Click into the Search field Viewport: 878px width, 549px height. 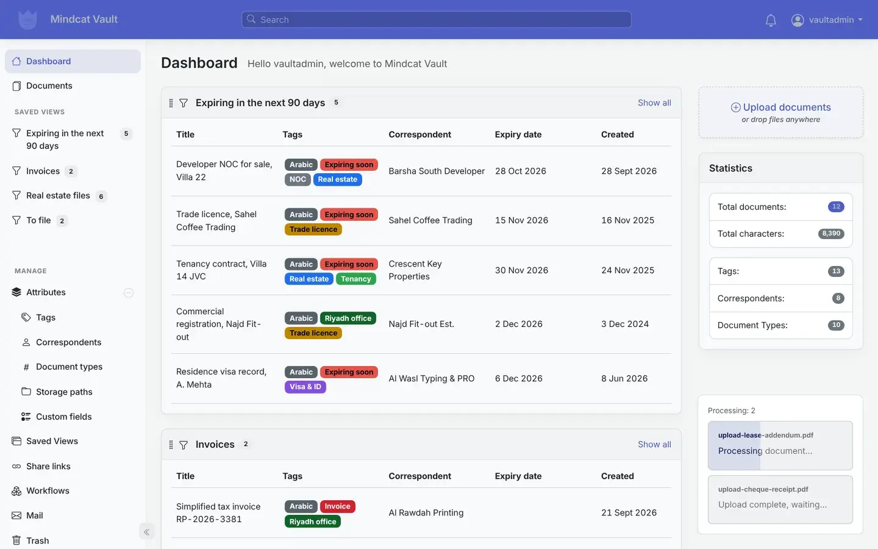pyautogui.click(x=437, y=20)
